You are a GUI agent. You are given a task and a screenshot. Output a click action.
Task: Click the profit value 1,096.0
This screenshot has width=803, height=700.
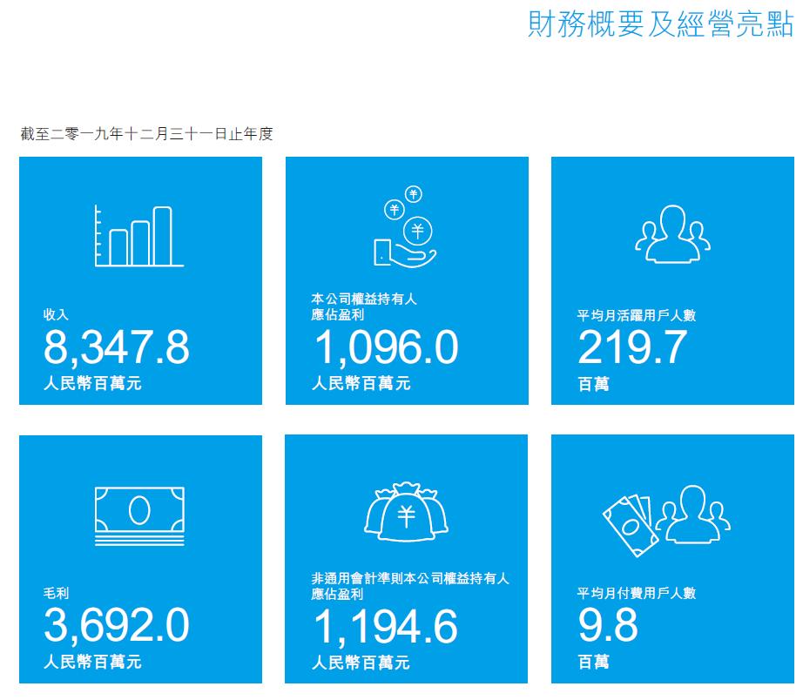coord(387,347)
